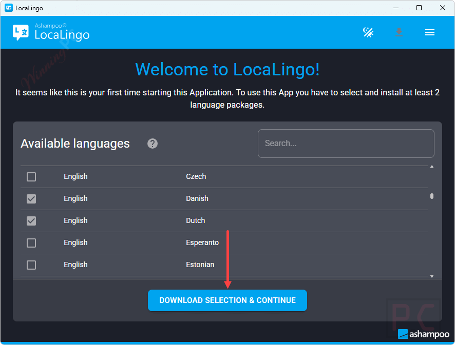This screenshot has height=345, width=455.
Task: Select the Czech language text
Action: [196, 176]
